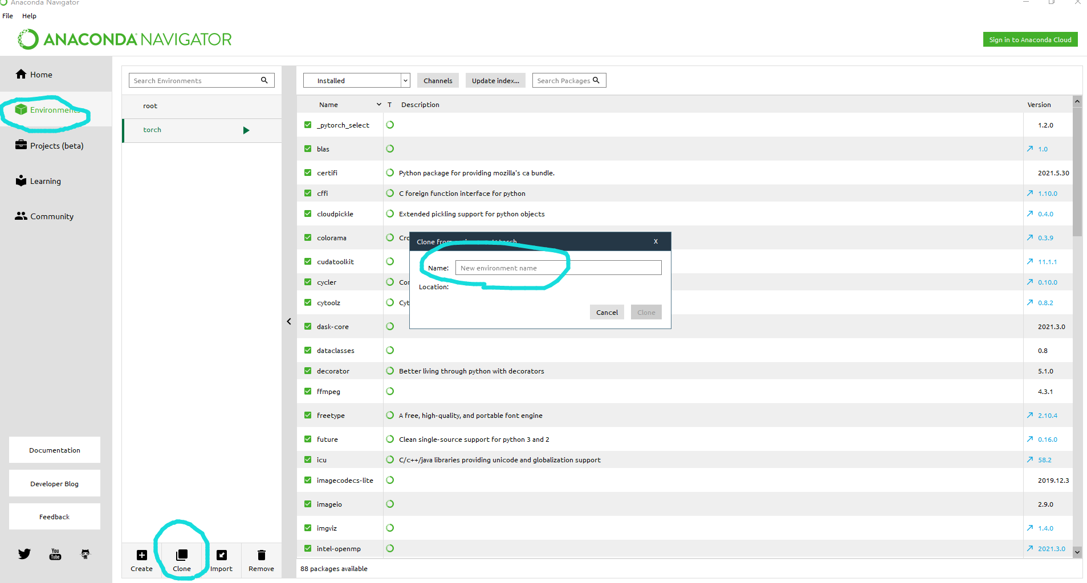Click the package list scroll down arrow

point(1077,552)
